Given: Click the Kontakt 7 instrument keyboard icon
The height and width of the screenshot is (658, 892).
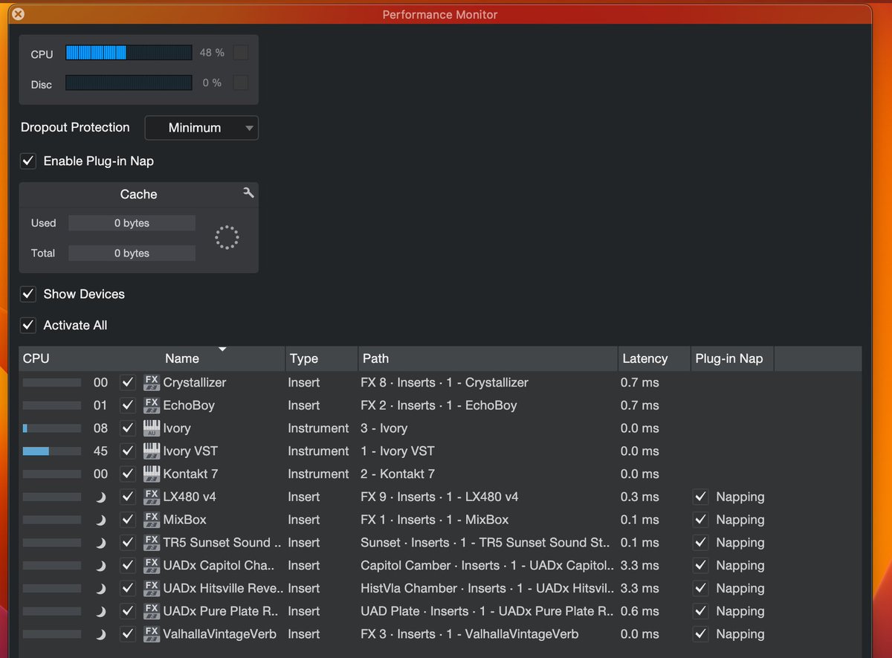Looking at the screenshot, I should [x=152, y=474].
